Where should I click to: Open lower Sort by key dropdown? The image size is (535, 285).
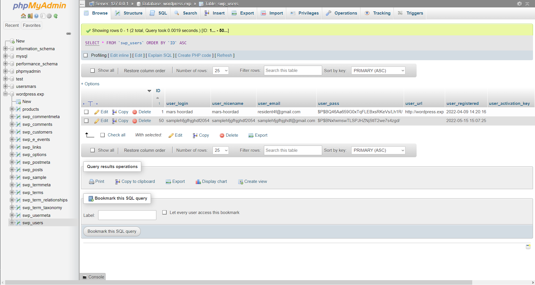[378, 150]
